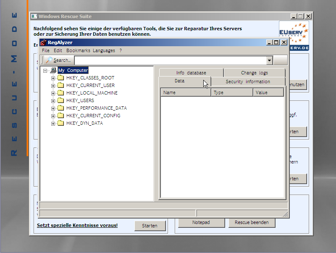Image resolution: width=336 pixels, height=253 pixels.
Task: Click the HKEY_USERS folder icon
Action: point(61,100)
